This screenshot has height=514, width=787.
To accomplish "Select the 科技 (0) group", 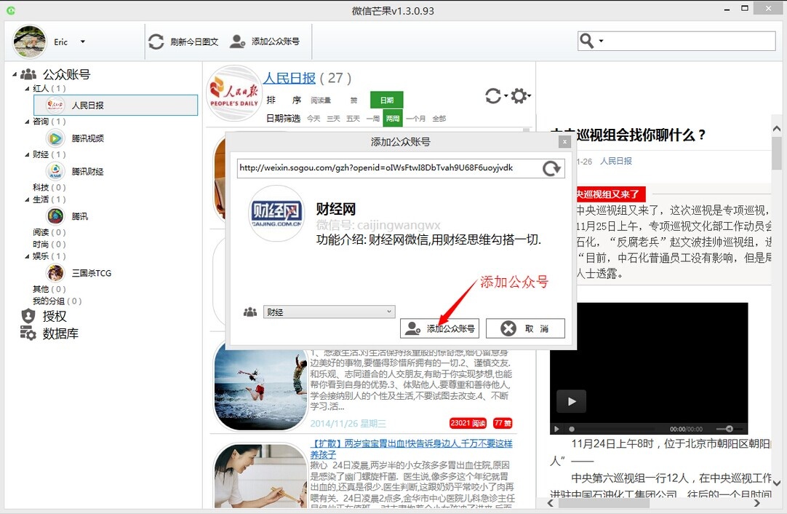I will click(49, 187).
